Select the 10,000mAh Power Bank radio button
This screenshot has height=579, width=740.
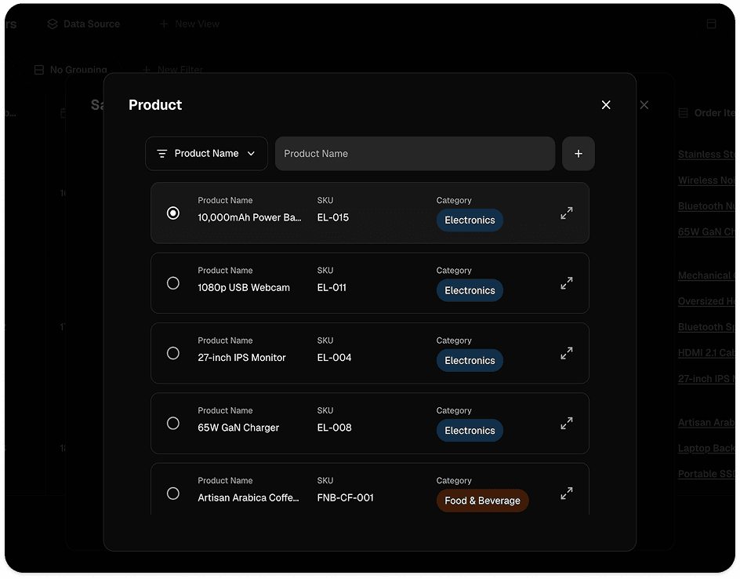tap(173, 213)
